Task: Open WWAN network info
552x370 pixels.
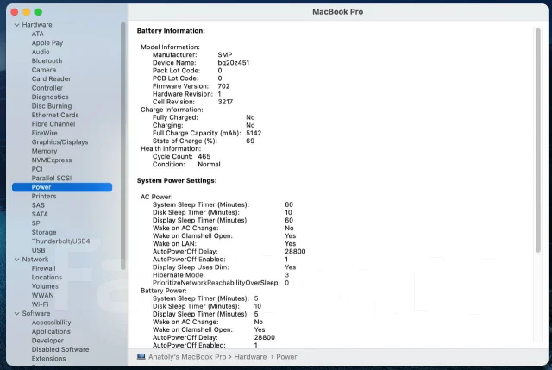Action: [42, 295]
